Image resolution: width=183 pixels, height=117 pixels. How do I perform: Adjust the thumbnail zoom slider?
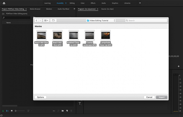click(20, 111)
